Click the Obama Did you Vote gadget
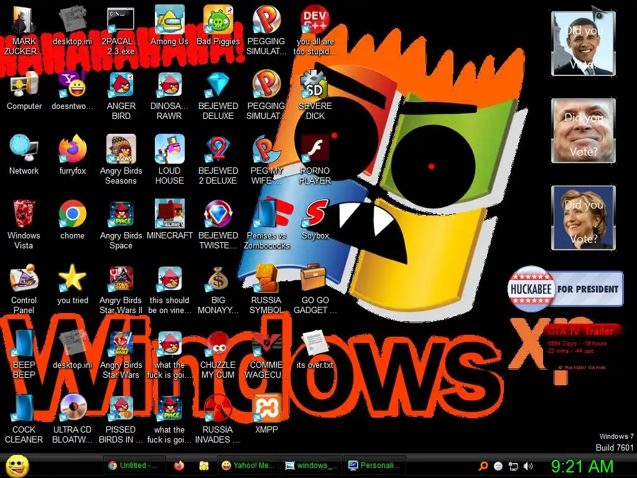The width and height of the screenshot is (637, 478). coord(584,44)
